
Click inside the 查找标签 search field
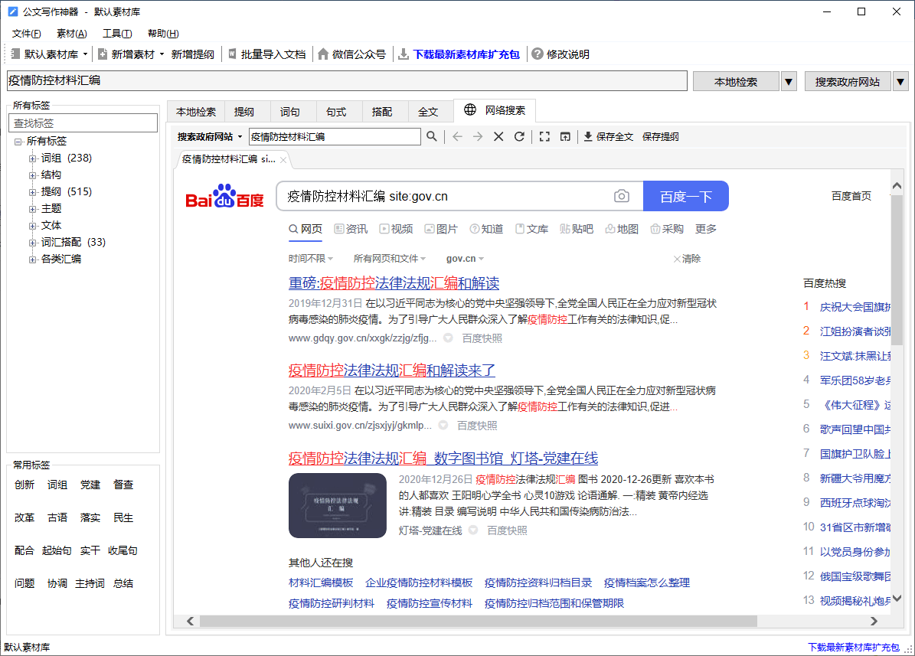[x=84, y=122]
